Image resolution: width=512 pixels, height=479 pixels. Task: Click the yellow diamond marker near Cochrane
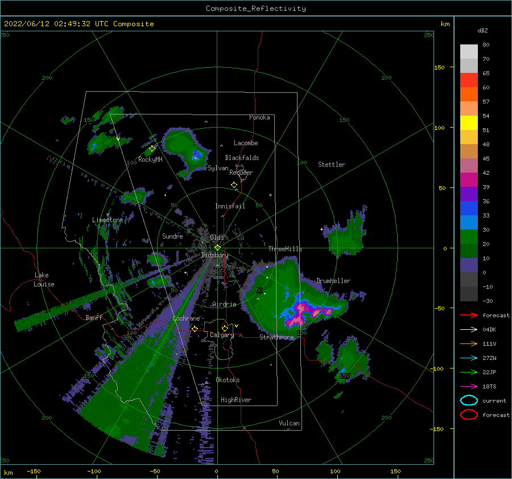[x=195, y=329]
